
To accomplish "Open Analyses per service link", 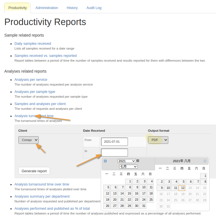I will tap(31, 80).
